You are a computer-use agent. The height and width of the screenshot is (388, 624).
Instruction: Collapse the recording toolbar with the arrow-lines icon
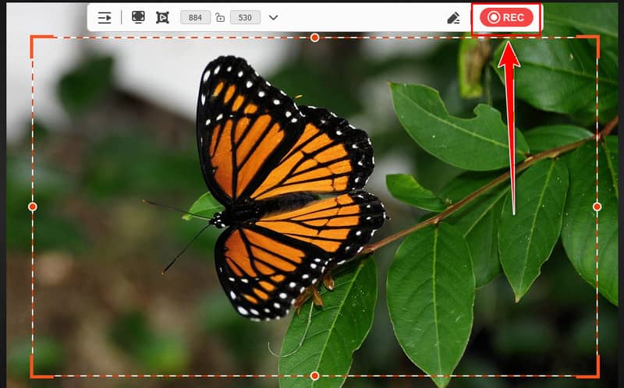(x=105, y=18)
